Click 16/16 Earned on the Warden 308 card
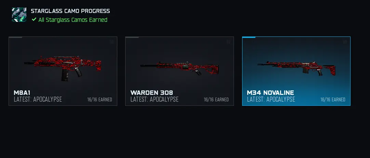The width and height of the screenshot is (370, 158). 216,100
